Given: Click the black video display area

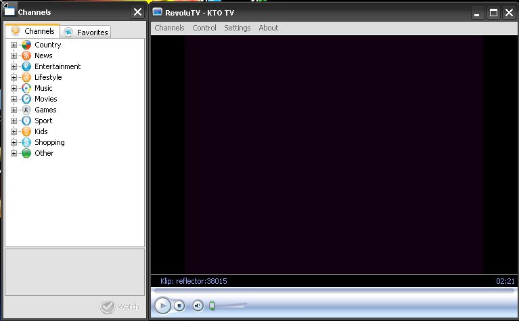Looking at the screenshot, I should [x=334, y=154].
